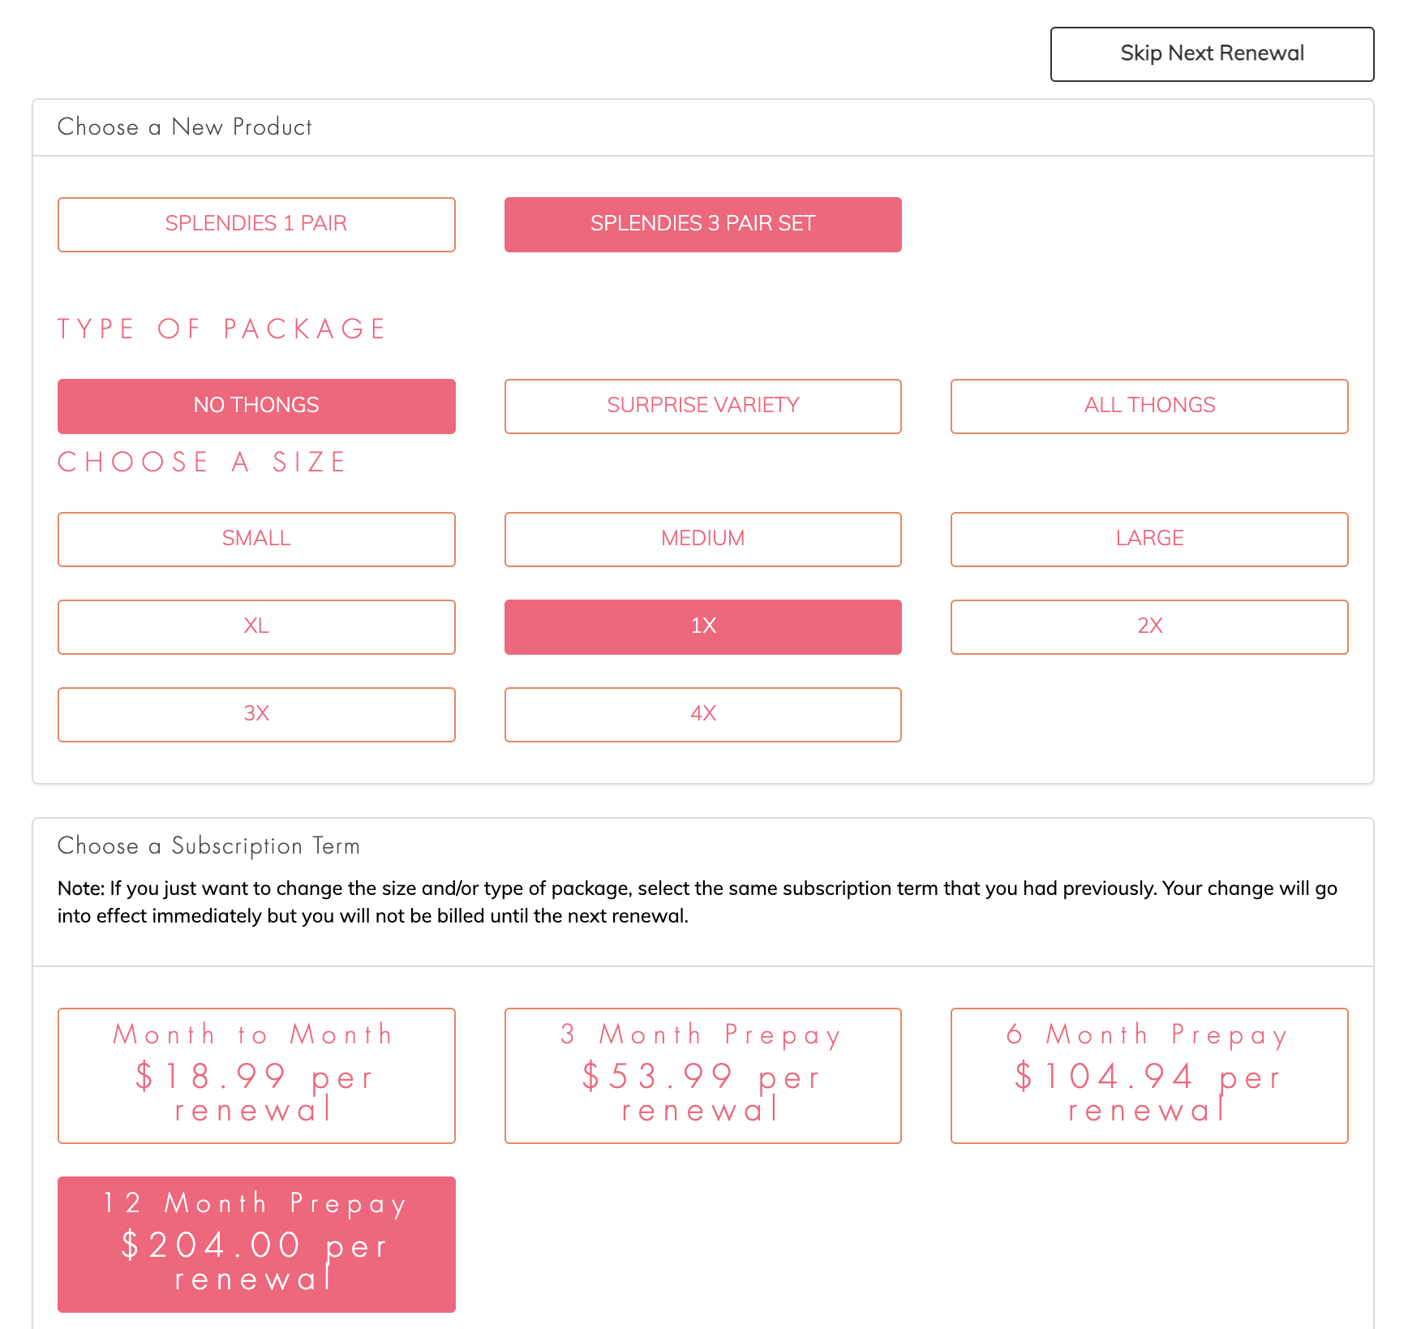Choose the Surprise Variety package type
Viewport: 1421px width, 1329px height.
tap(702, 406)
